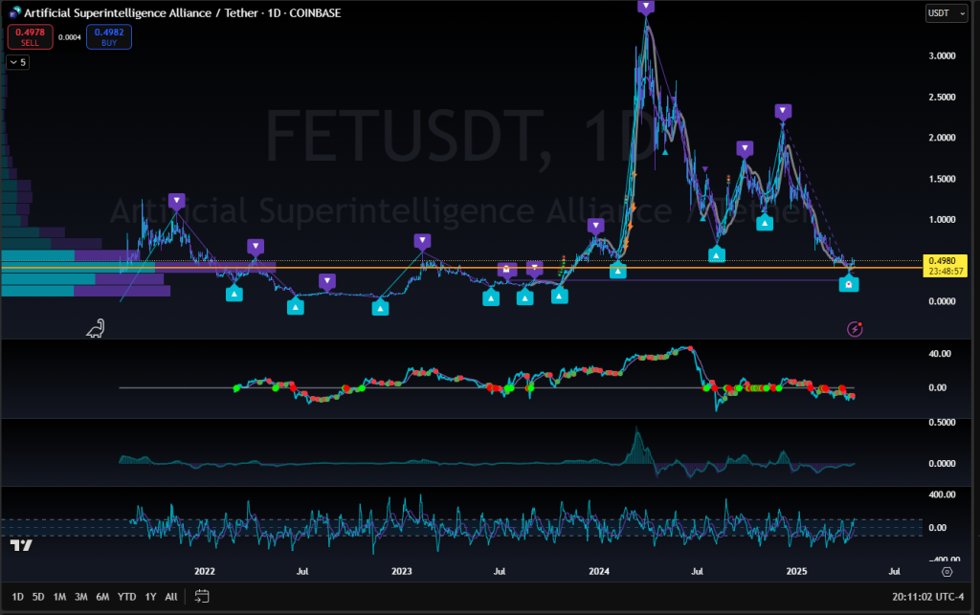
Task: Click the 0.0004 spread value
Action: point(69,37)
